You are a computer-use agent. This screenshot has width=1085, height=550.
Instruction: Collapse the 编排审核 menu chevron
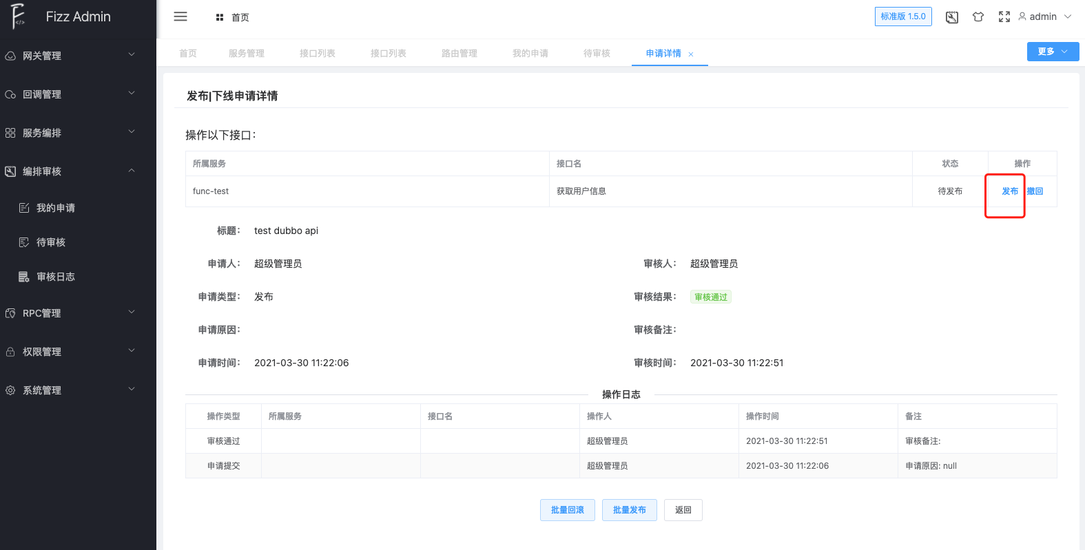(x=132, y=171)
